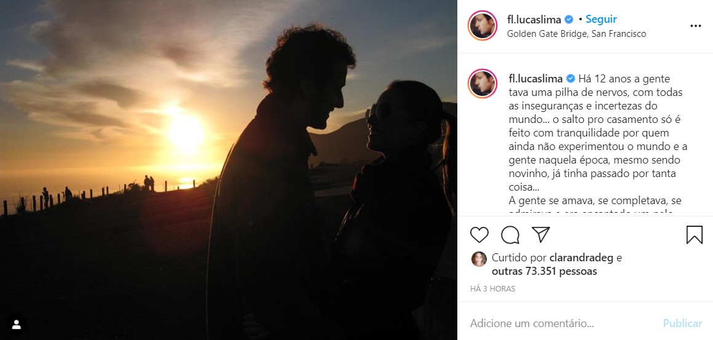Open the HÁ 3 HORAS timestamp
The image size is (713, 340).
(492, 288)
